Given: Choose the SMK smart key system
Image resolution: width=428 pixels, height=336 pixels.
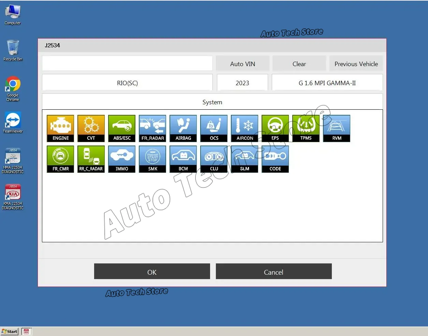Looking at the screenshot, I should [152, 159].
